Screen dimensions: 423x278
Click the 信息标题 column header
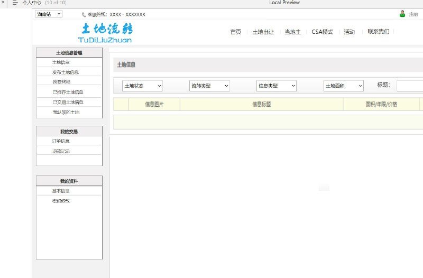tap(261, 104)
